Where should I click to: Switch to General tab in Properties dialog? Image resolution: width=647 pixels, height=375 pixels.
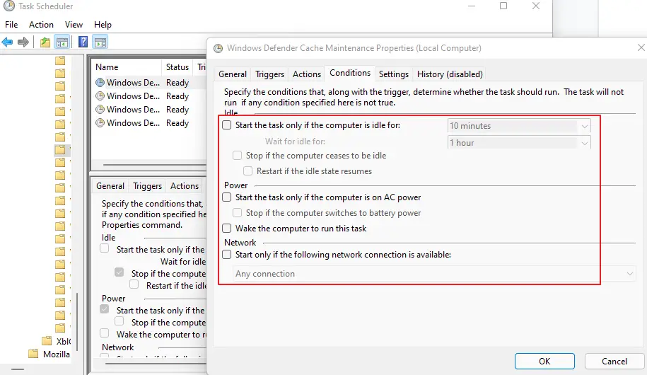(233, 74)
